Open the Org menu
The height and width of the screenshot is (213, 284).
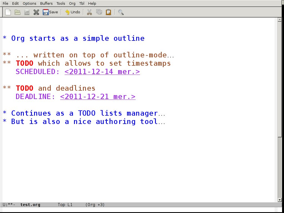(x=72, y=3)
